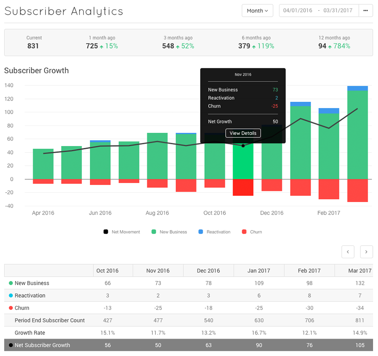Click Dec 2016 Net Subscriber Growth 63
The height and width of the screenshot is (356, 378).
(x=208, y=345)
